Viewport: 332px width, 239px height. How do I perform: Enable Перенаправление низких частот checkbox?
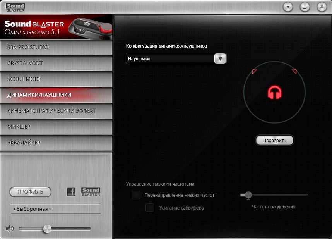[x=136, y=195]
